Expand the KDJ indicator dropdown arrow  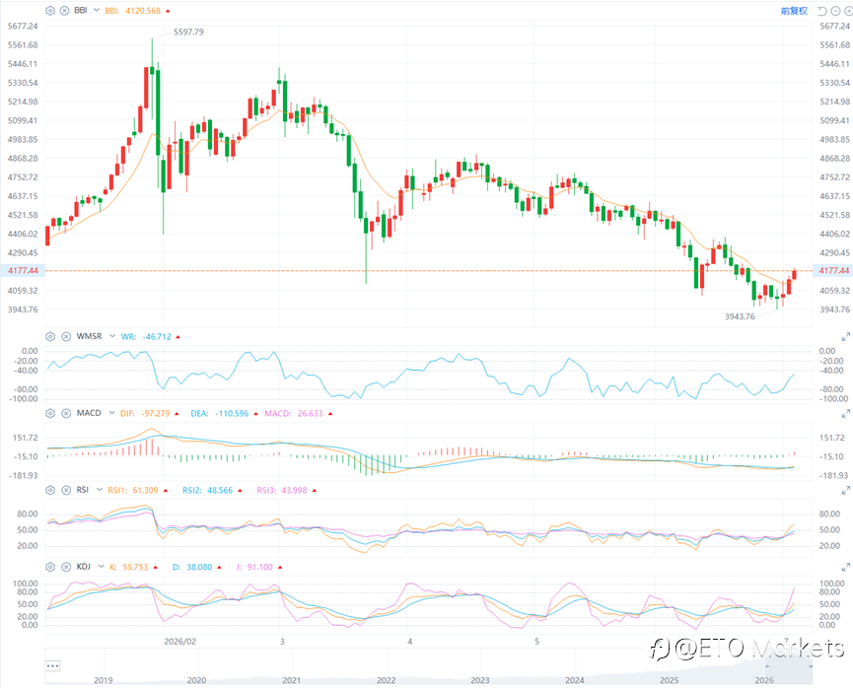(102, 566)
